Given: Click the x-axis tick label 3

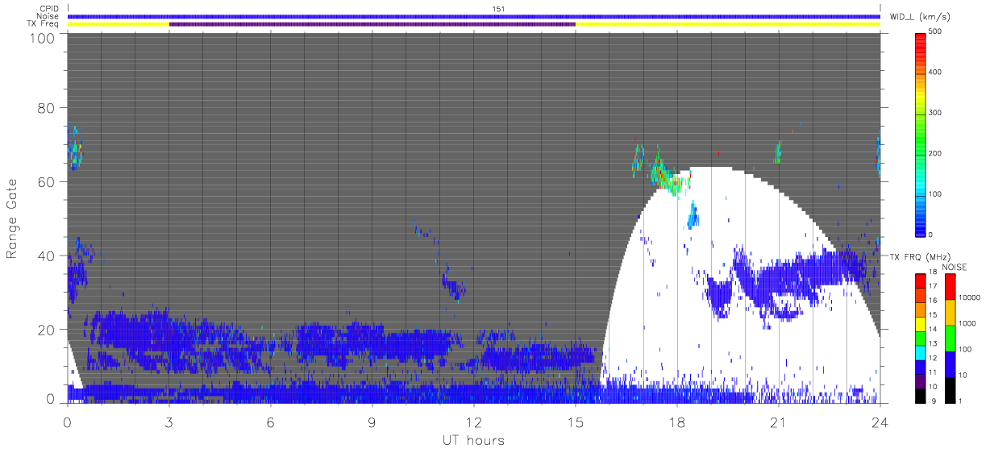Looking at the screenshot, I should pos(168,422).
